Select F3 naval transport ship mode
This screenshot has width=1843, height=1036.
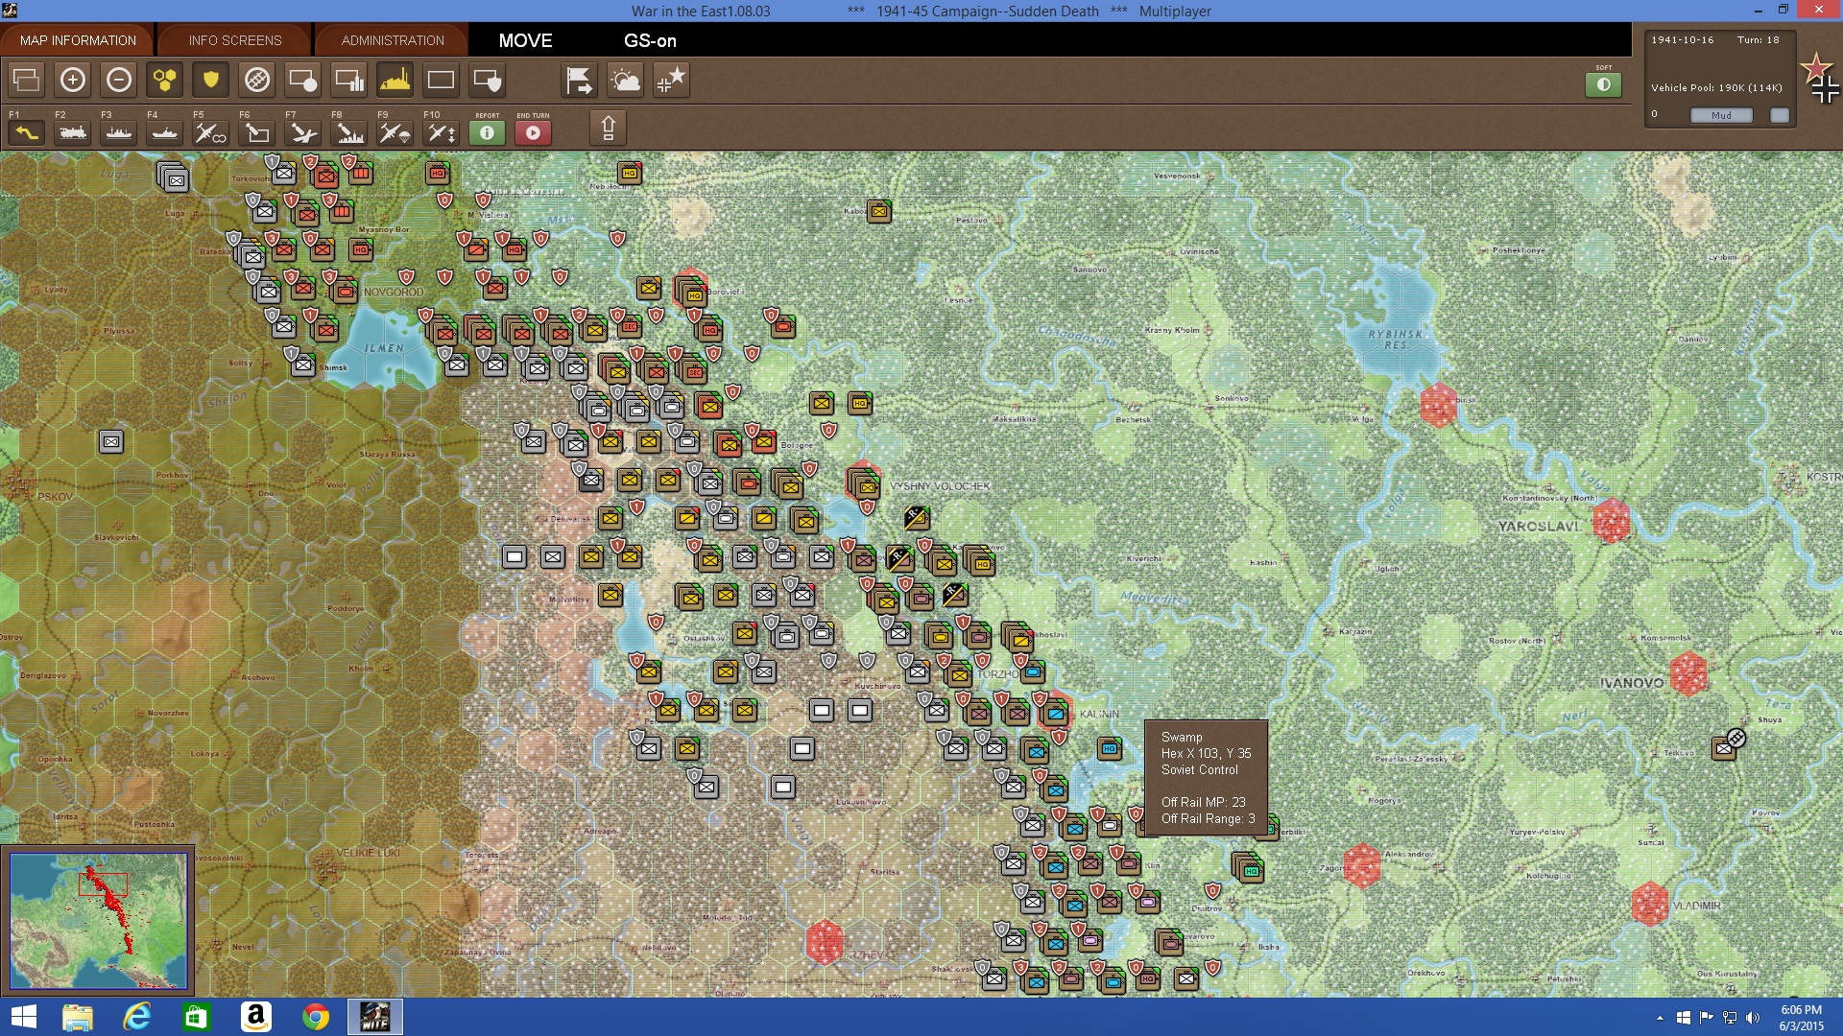click(x=119, y=132)
